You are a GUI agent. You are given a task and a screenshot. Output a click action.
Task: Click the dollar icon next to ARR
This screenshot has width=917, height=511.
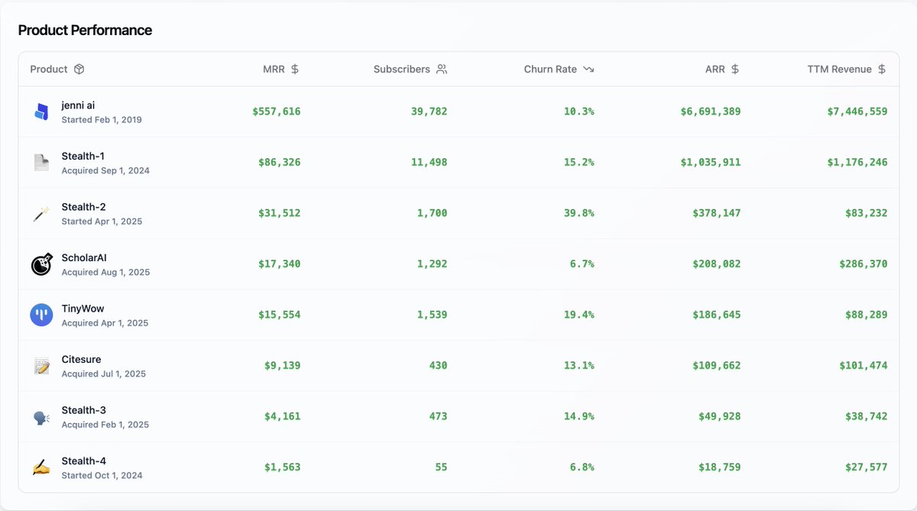pos(735,69)
